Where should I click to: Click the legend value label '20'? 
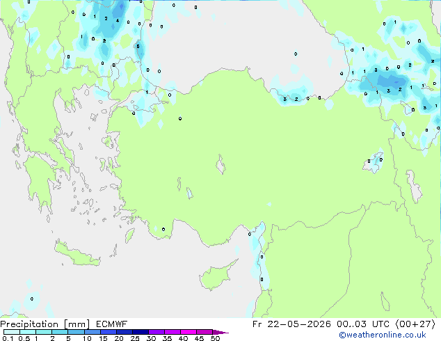point(119,338)
